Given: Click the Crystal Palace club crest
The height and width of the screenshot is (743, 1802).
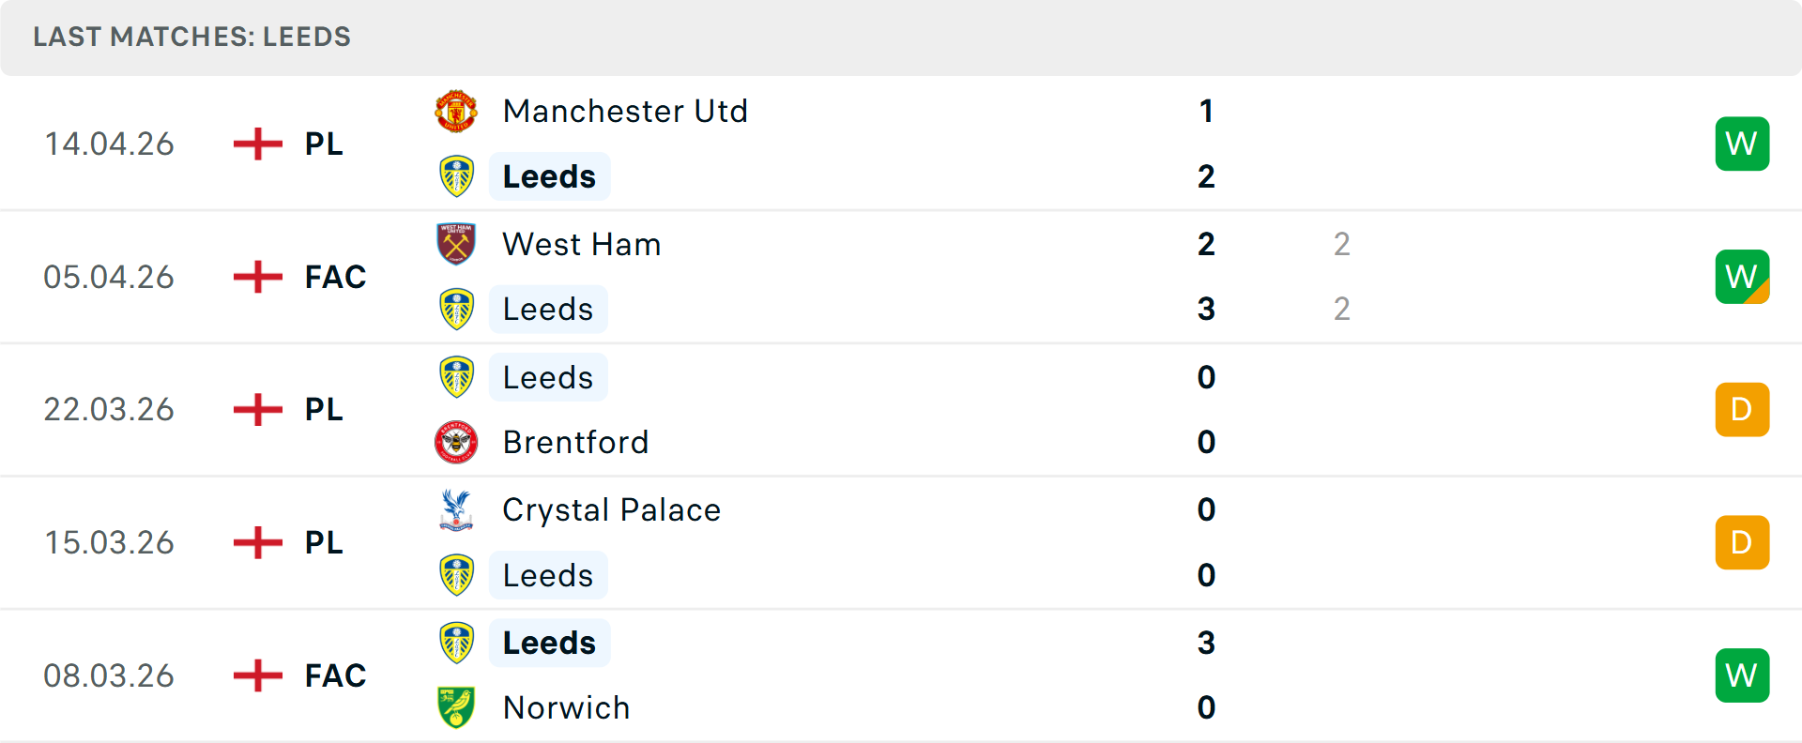Looking at the screenshot, I should coord(456,510).
